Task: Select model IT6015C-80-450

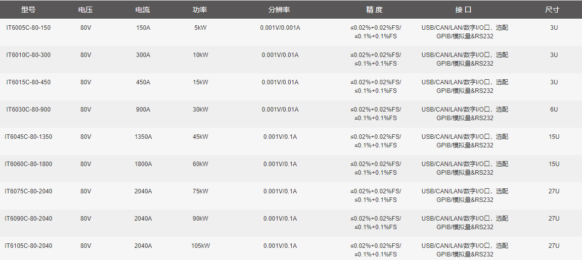Action: tap(29, 82)
